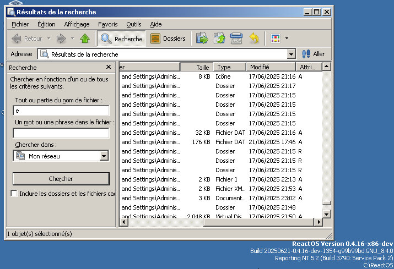The width and height of the screenshot is (394, 269).
Task: Open the address bar dropdown arrow
Action: tap(292, 54)
